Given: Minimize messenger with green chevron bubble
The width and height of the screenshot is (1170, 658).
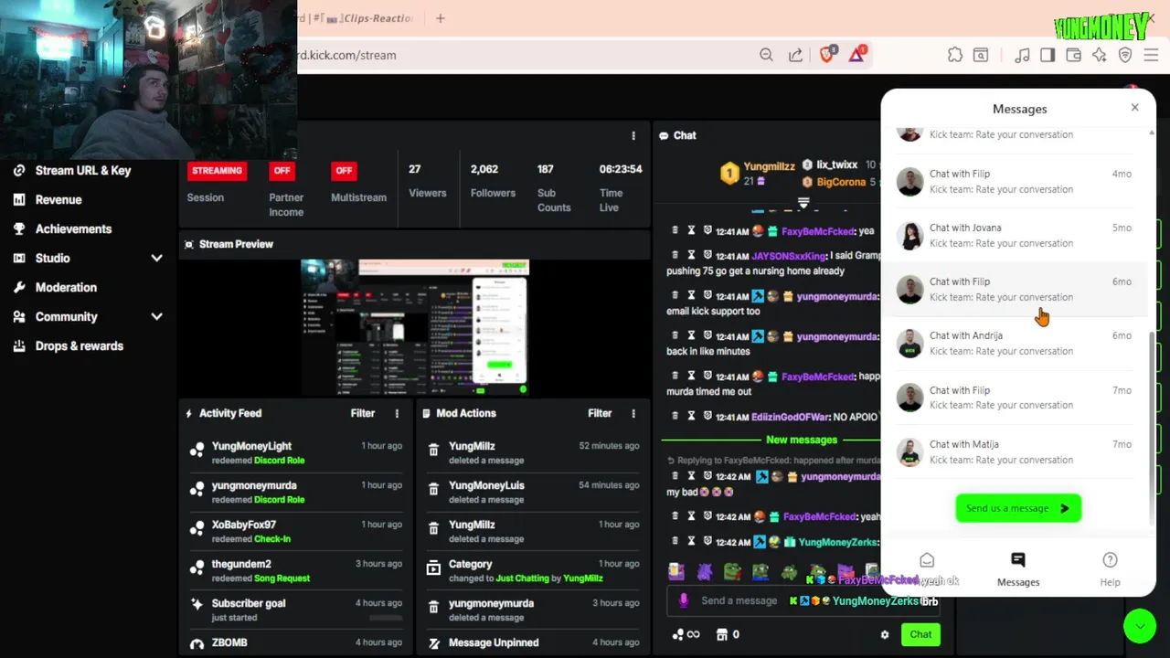Looking at the screenshot, I should coord(1139,626).
